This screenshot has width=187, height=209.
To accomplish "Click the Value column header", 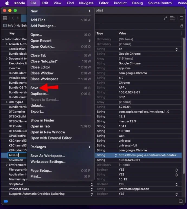I will point(122,33).
